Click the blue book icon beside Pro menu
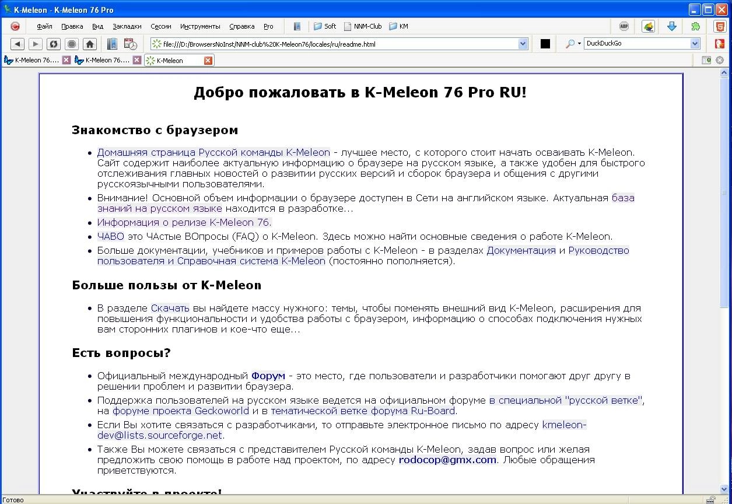 297,26
